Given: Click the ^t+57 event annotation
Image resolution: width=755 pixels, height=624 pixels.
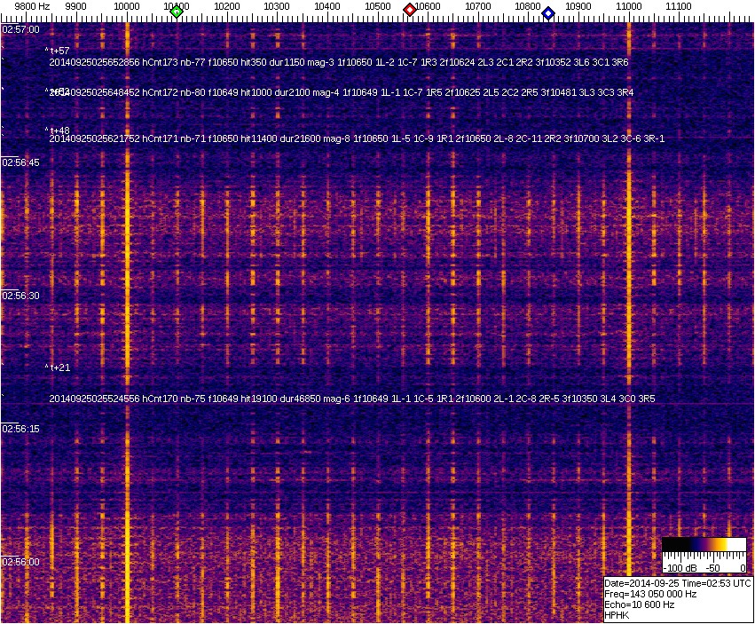Looking at the screenshot, I should coord(58,51).
